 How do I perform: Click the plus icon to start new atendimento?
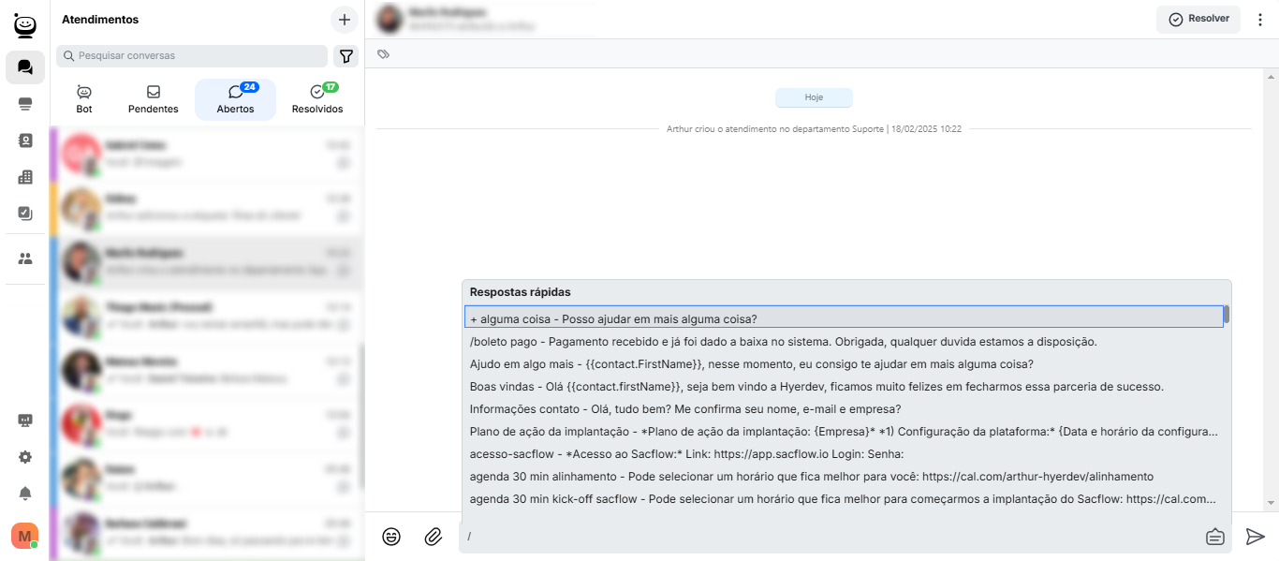point(345,20)
